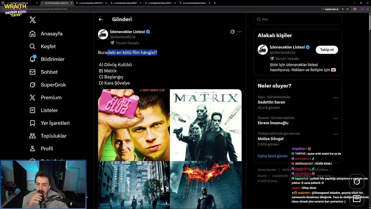
Task: Click option text 'D) Kara Şövalye'
Action: pyautogui.click(x=114, y=83)
